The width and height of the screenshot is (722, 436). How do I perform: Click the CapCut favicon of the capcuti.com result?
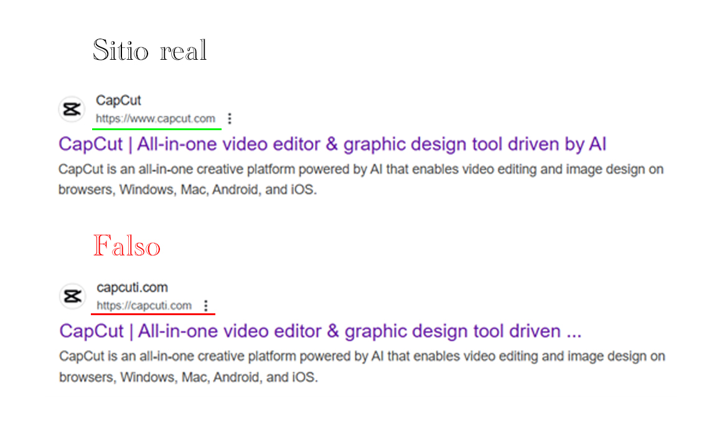pyautogui.click(x=73, y=296)
